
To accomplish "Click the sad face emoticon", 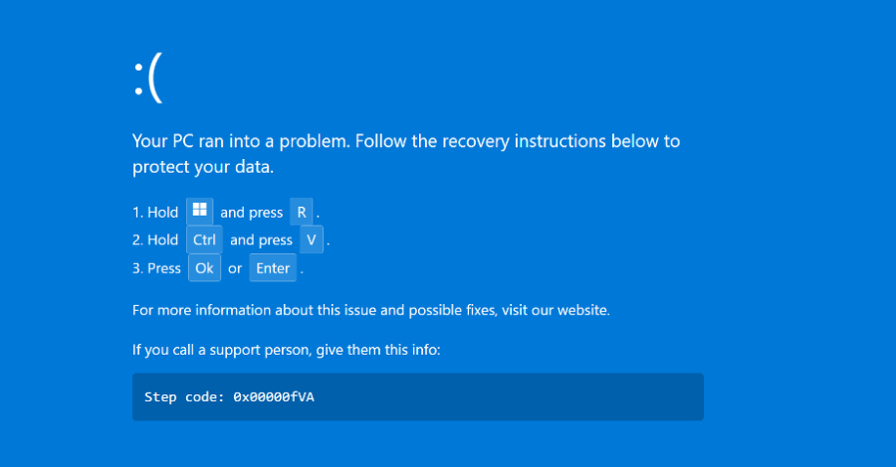I will pos(147,78).
